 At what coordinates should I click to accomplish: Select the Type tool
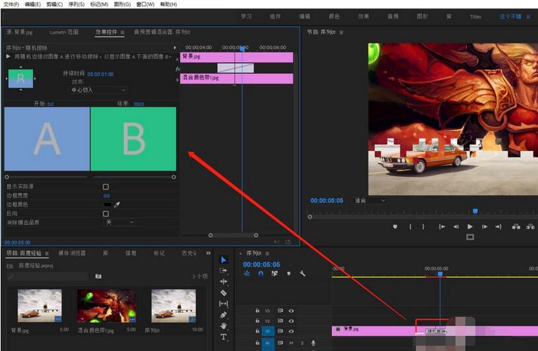223,337
